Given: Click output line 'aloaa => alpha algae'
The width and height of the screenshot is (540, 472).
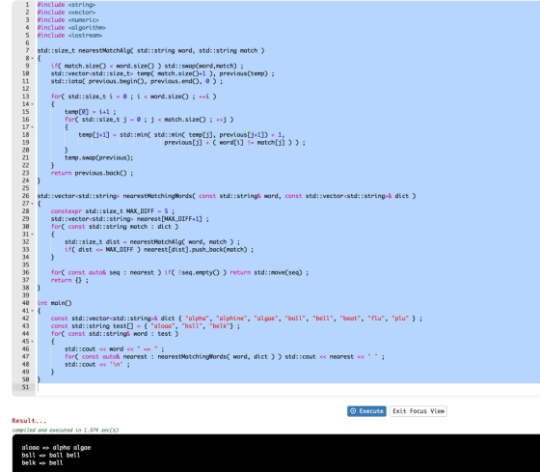Looking at the screenshot, I should coord(56,448).
